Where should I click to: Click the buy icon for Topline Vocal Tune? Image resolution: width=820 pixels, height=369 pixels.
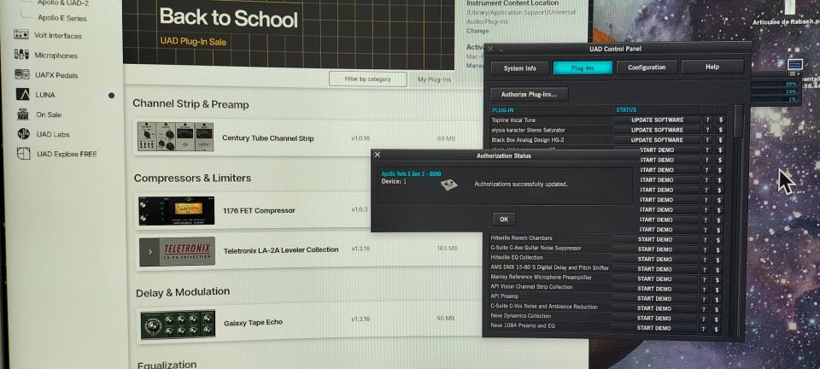pos(720,120)
